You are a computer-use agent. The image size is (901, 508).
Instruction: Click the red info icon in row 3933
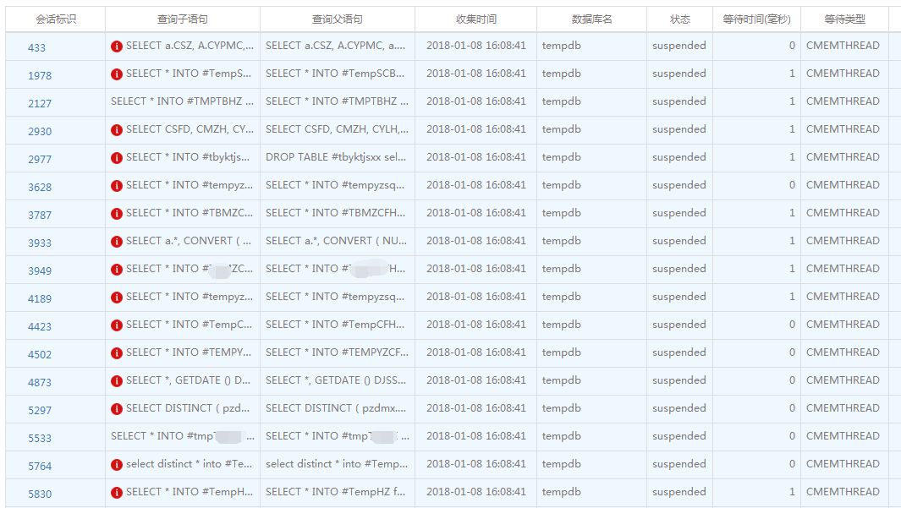(117, 242)
